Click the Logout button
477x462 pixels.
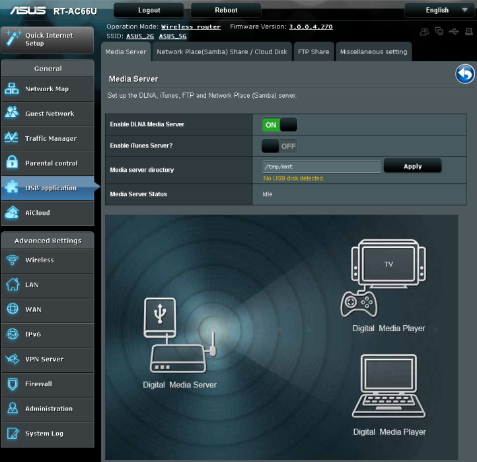click(149, 10)
